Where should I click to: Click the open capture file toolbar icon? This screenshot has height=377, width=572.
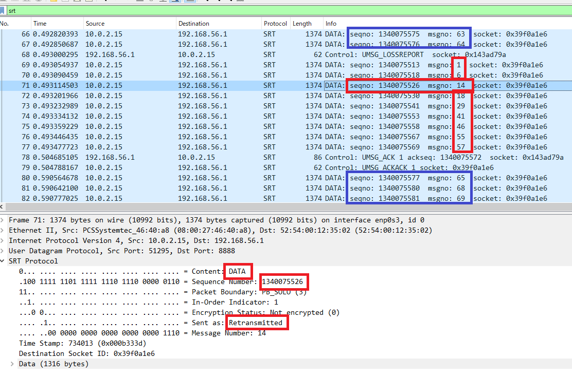tap(53, 2)
